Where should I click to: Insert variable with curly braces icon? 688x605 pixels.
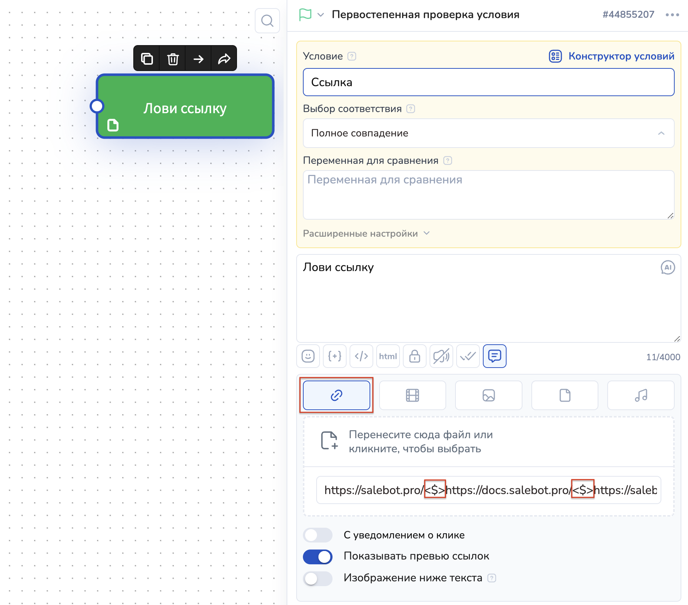click(334, 356)
